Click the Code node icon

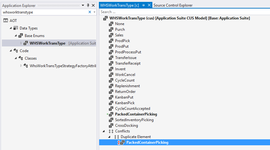(x=16, y=51)
